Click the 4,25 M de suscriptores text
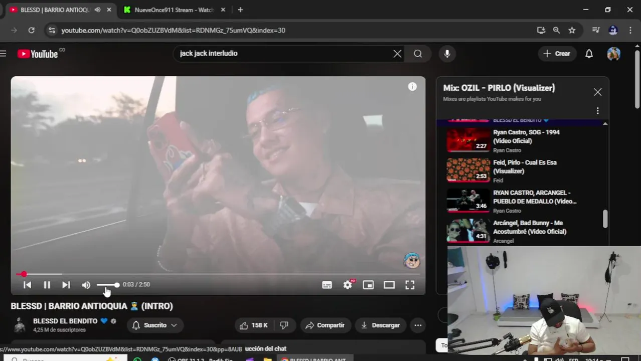The width and height of the screenshot is (641, 361). [59, 330]
